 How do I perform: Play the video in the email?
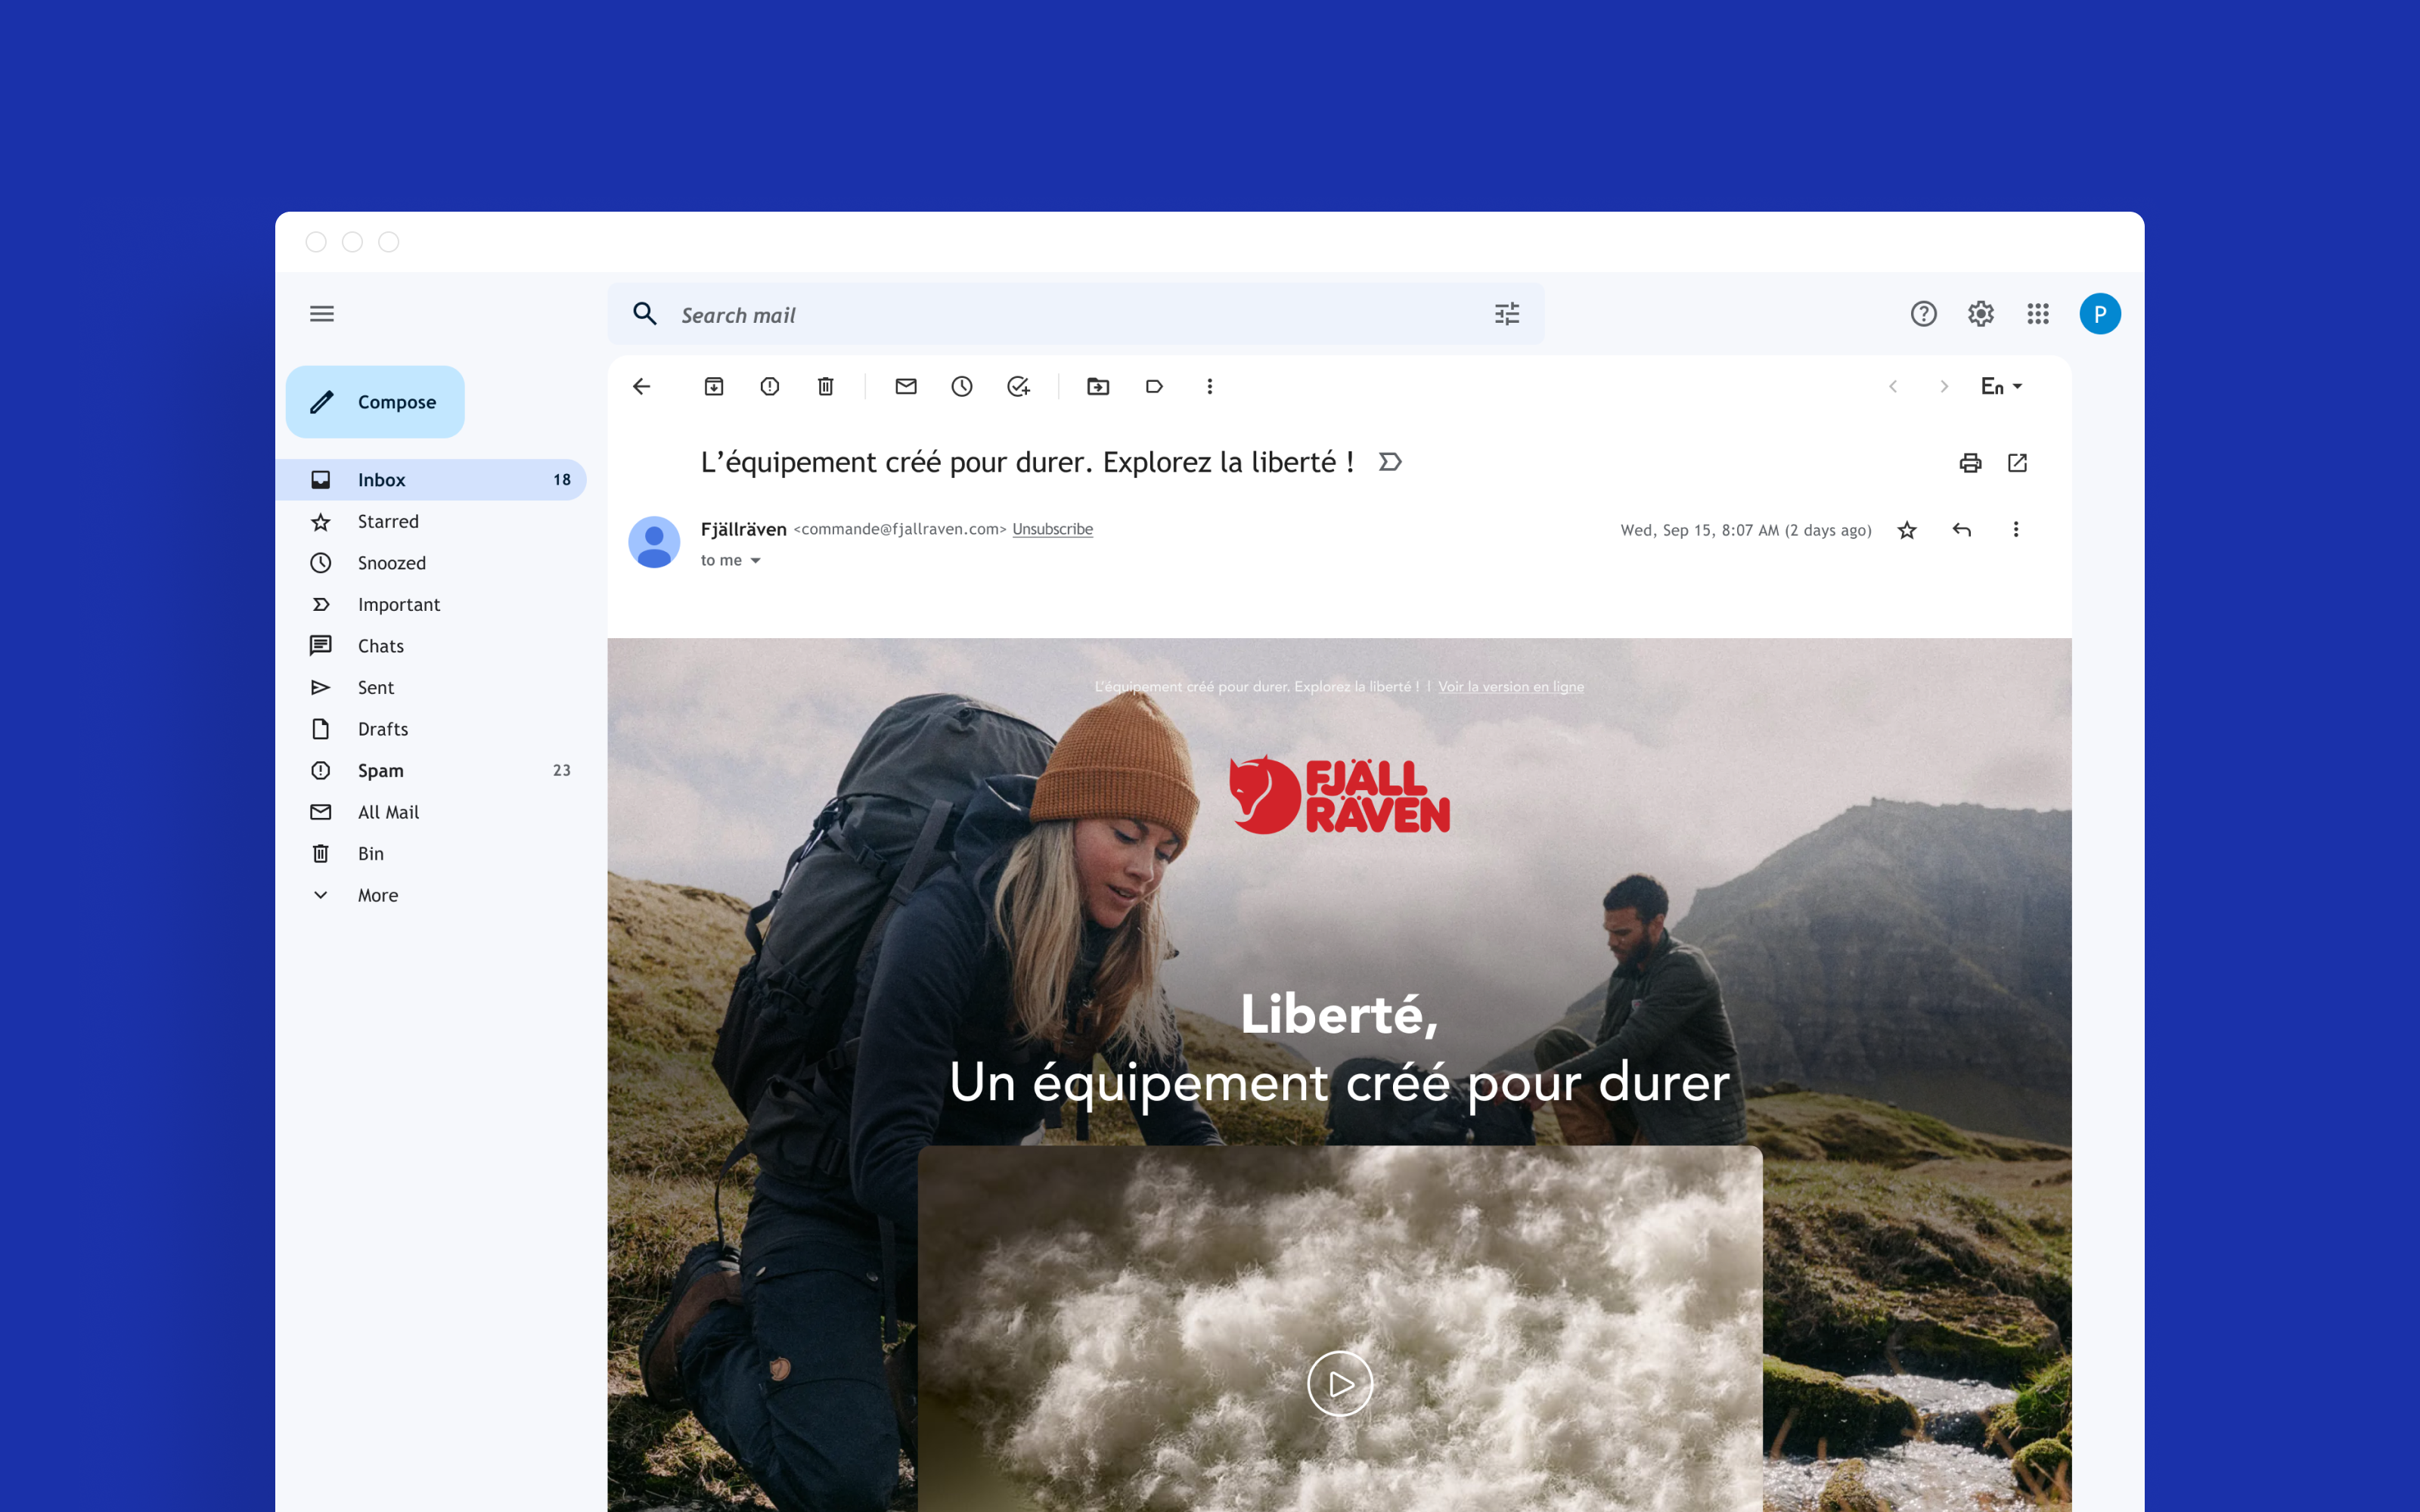click(x=1340, y=1384)
